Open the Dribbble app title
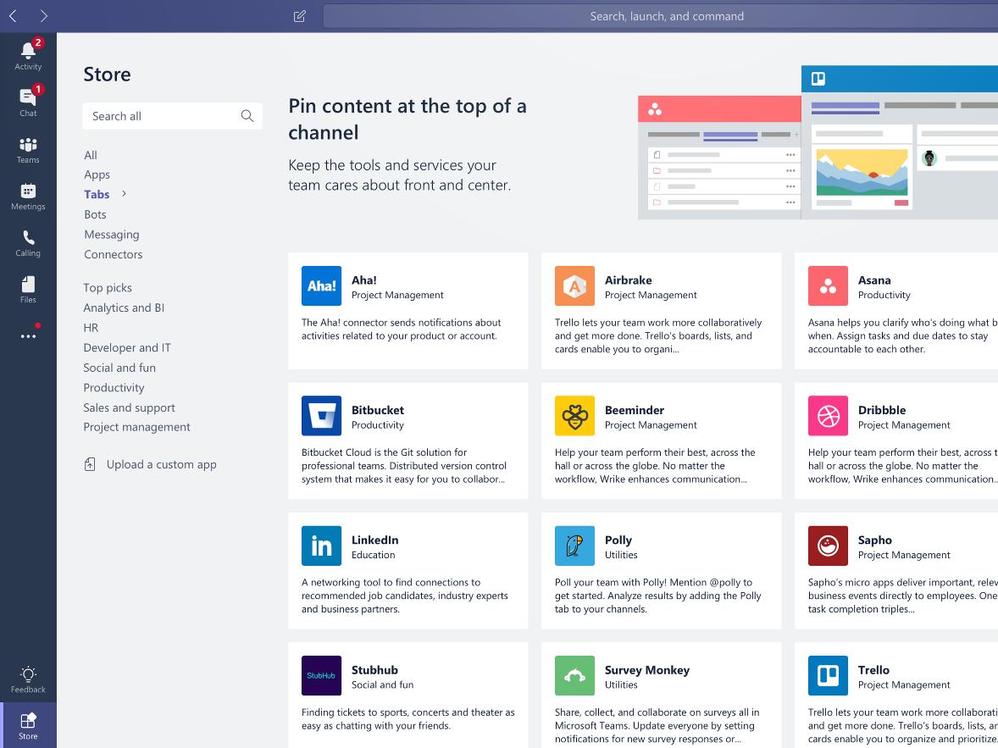The image size is (998, 748). (x=882, y=410)
